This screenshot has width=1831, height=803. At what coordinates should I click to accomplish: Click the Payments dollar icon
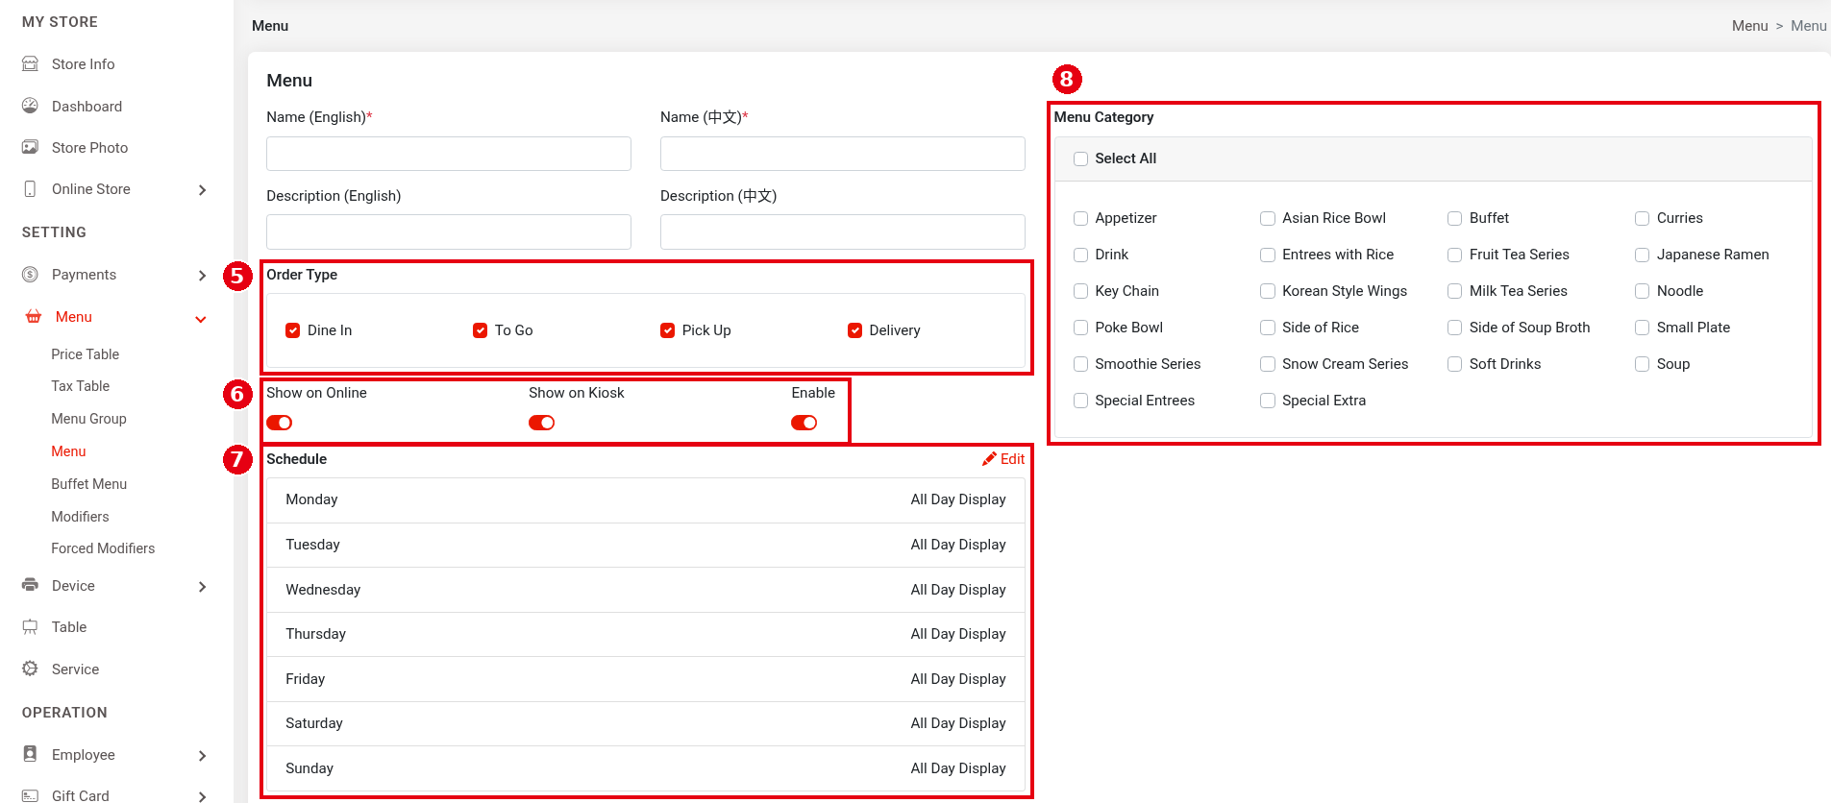[31, 275]
